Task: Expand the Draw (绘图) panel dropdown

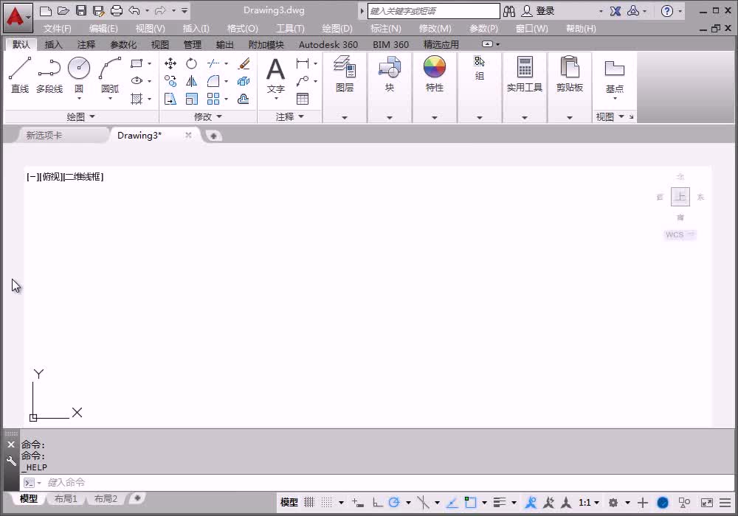Action: 81,116
